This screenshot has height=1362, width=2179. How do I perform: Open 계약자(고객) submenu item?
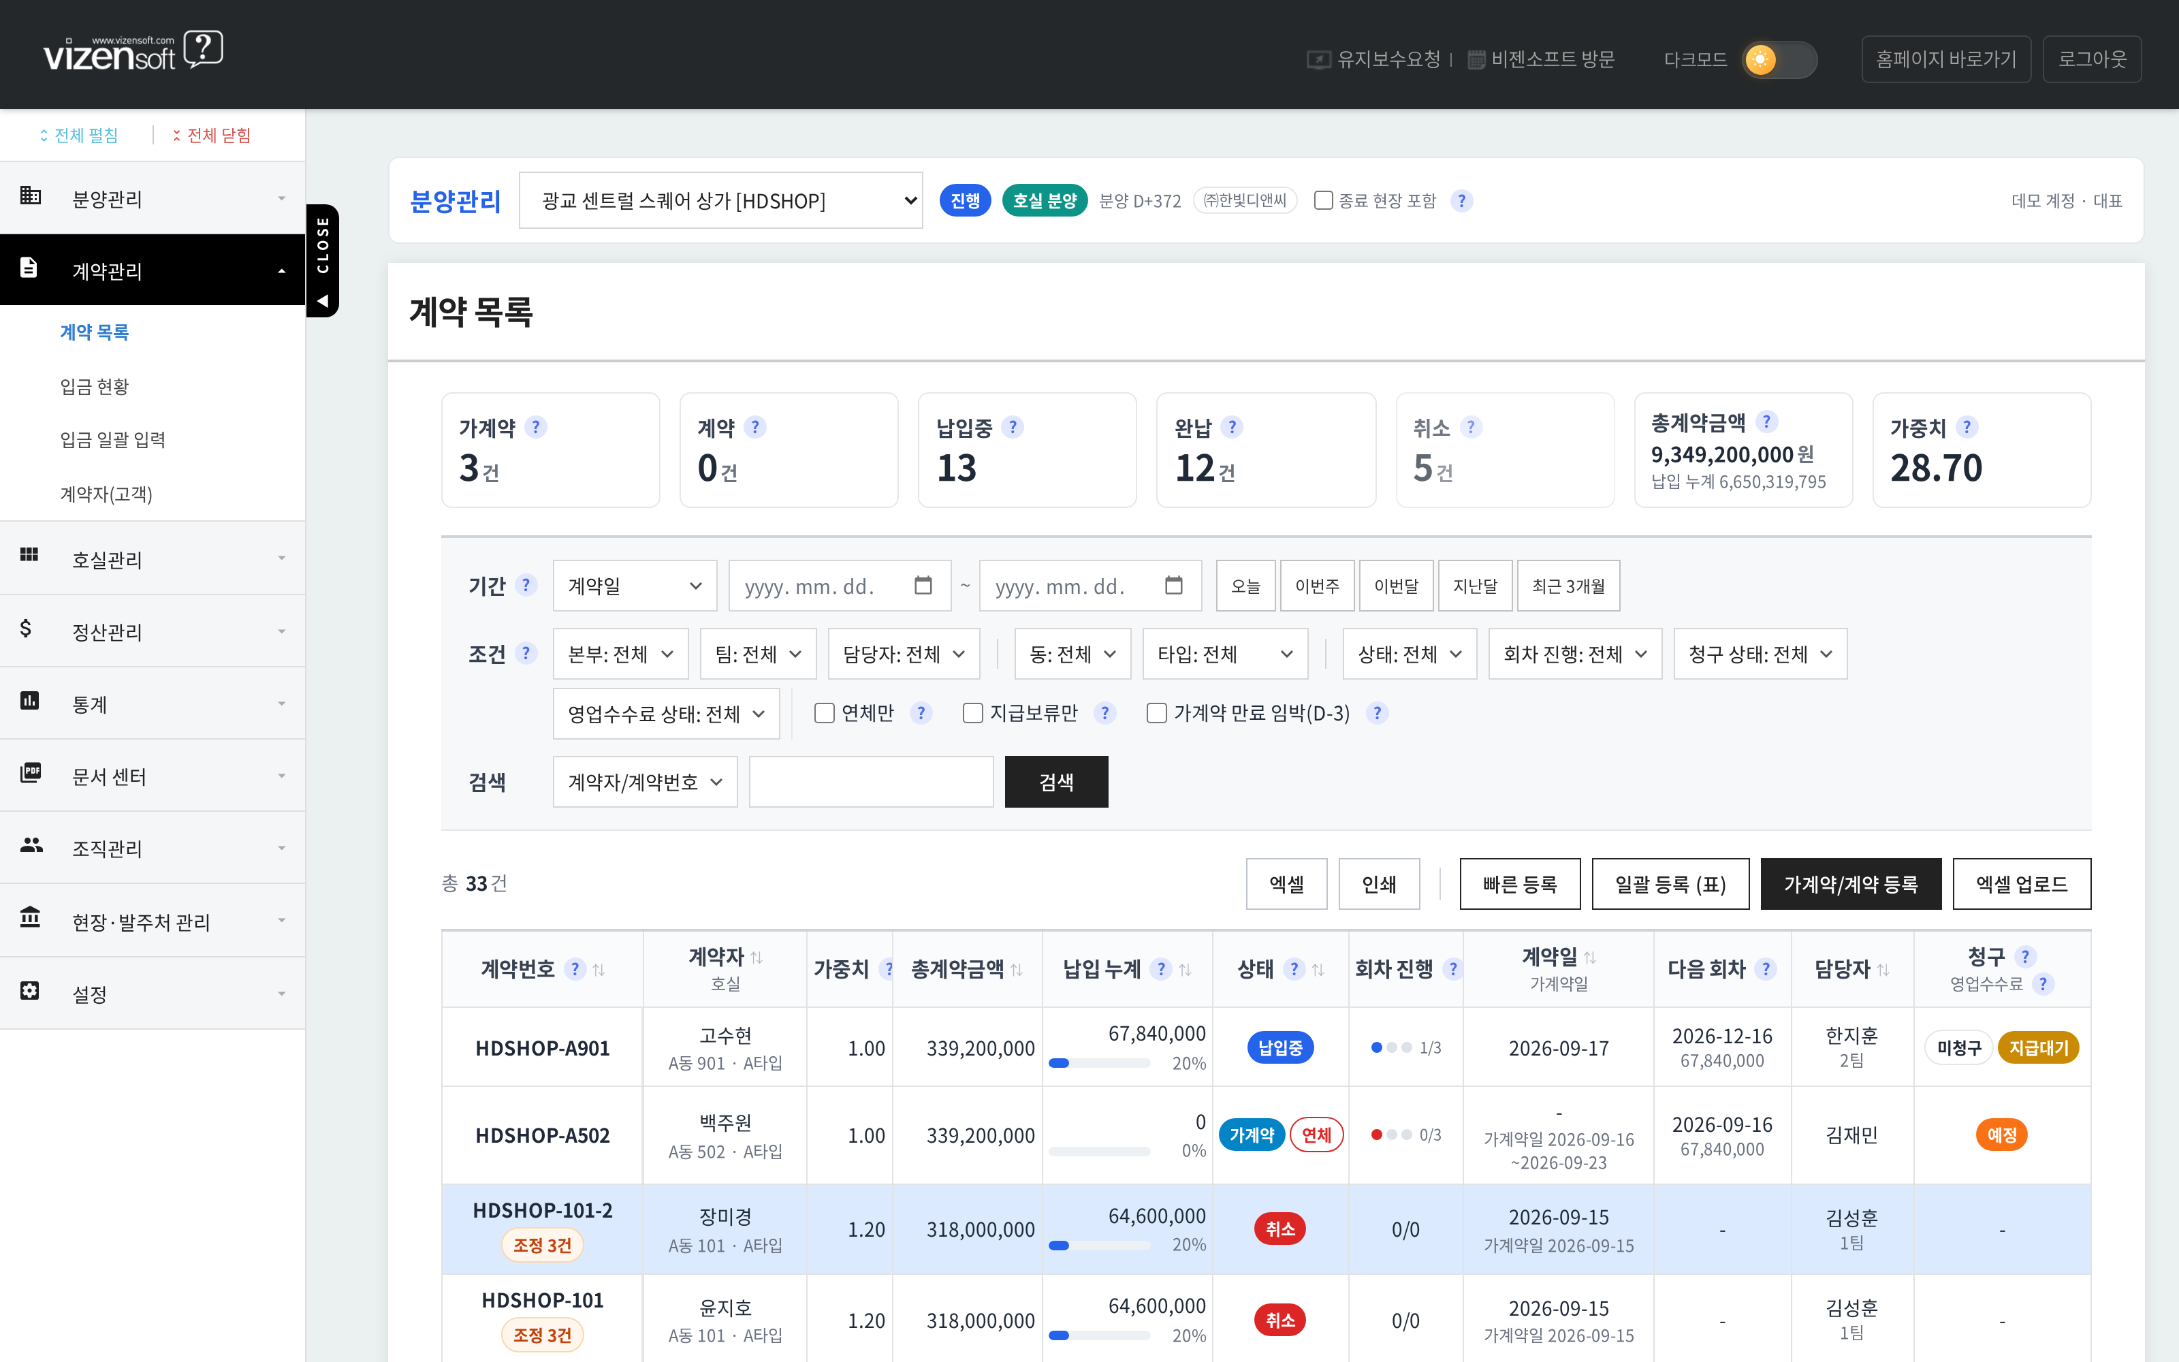coord(106,494)
